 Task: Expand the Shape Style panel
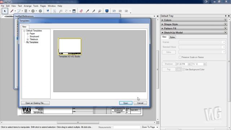[162, 24]
